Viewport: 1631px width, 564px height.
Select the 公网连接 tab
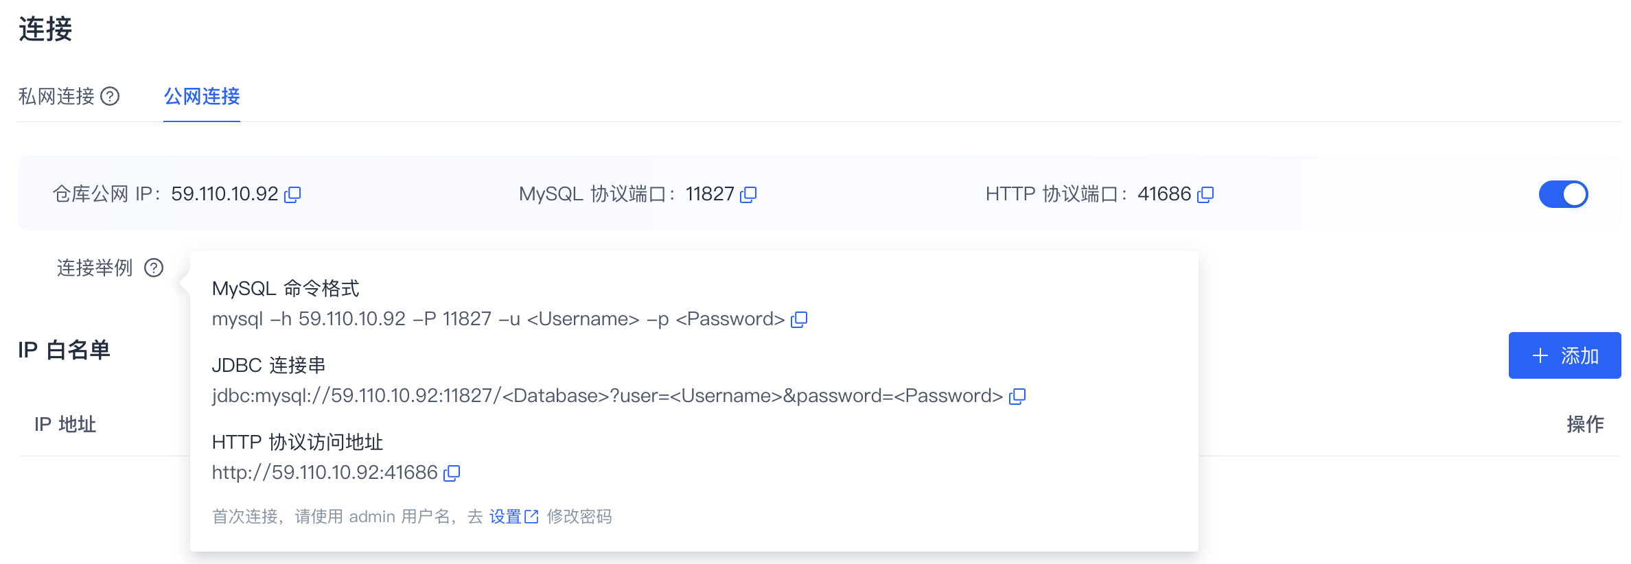point(202,96)
